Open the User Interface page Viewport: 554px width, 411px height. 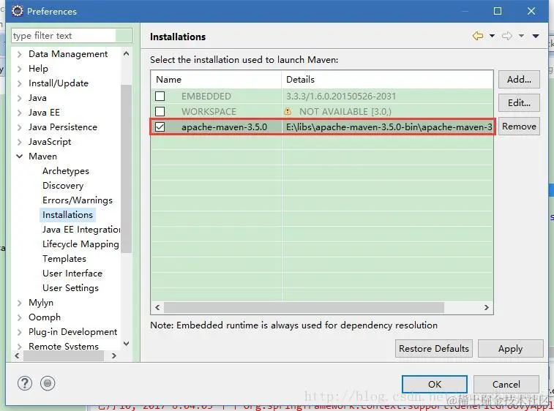point(72,274)
